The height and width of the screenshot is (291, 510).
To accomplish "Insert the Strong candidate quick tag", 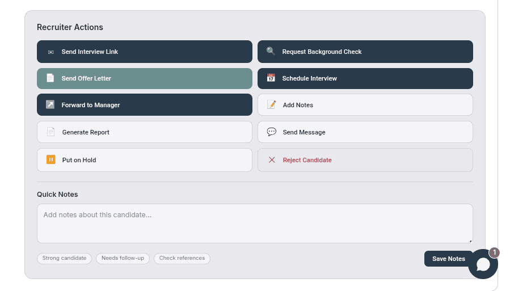I will [64, 259].
